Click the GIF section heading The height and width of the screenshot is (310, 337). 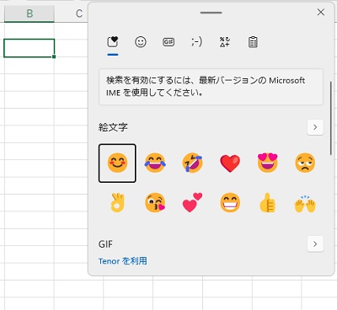pyautogui.click(x=105, y=244)
